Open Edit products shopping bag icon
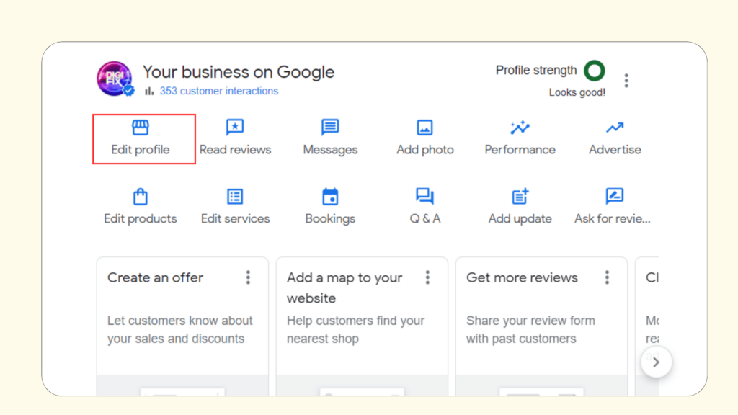The width and height of the screenshot is (738, 415). [x=141, y=196]
